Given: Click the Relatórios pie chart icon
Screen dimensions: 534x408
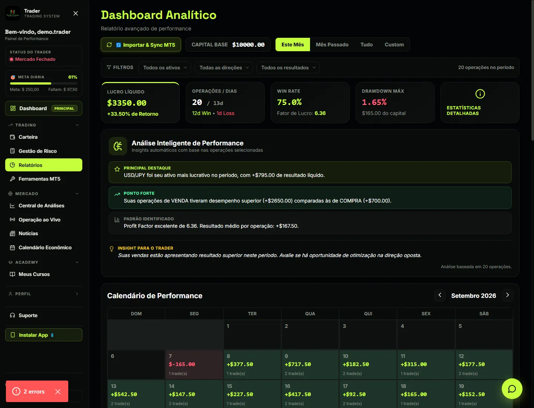Looking at the screenshot, I should (12, 165).
